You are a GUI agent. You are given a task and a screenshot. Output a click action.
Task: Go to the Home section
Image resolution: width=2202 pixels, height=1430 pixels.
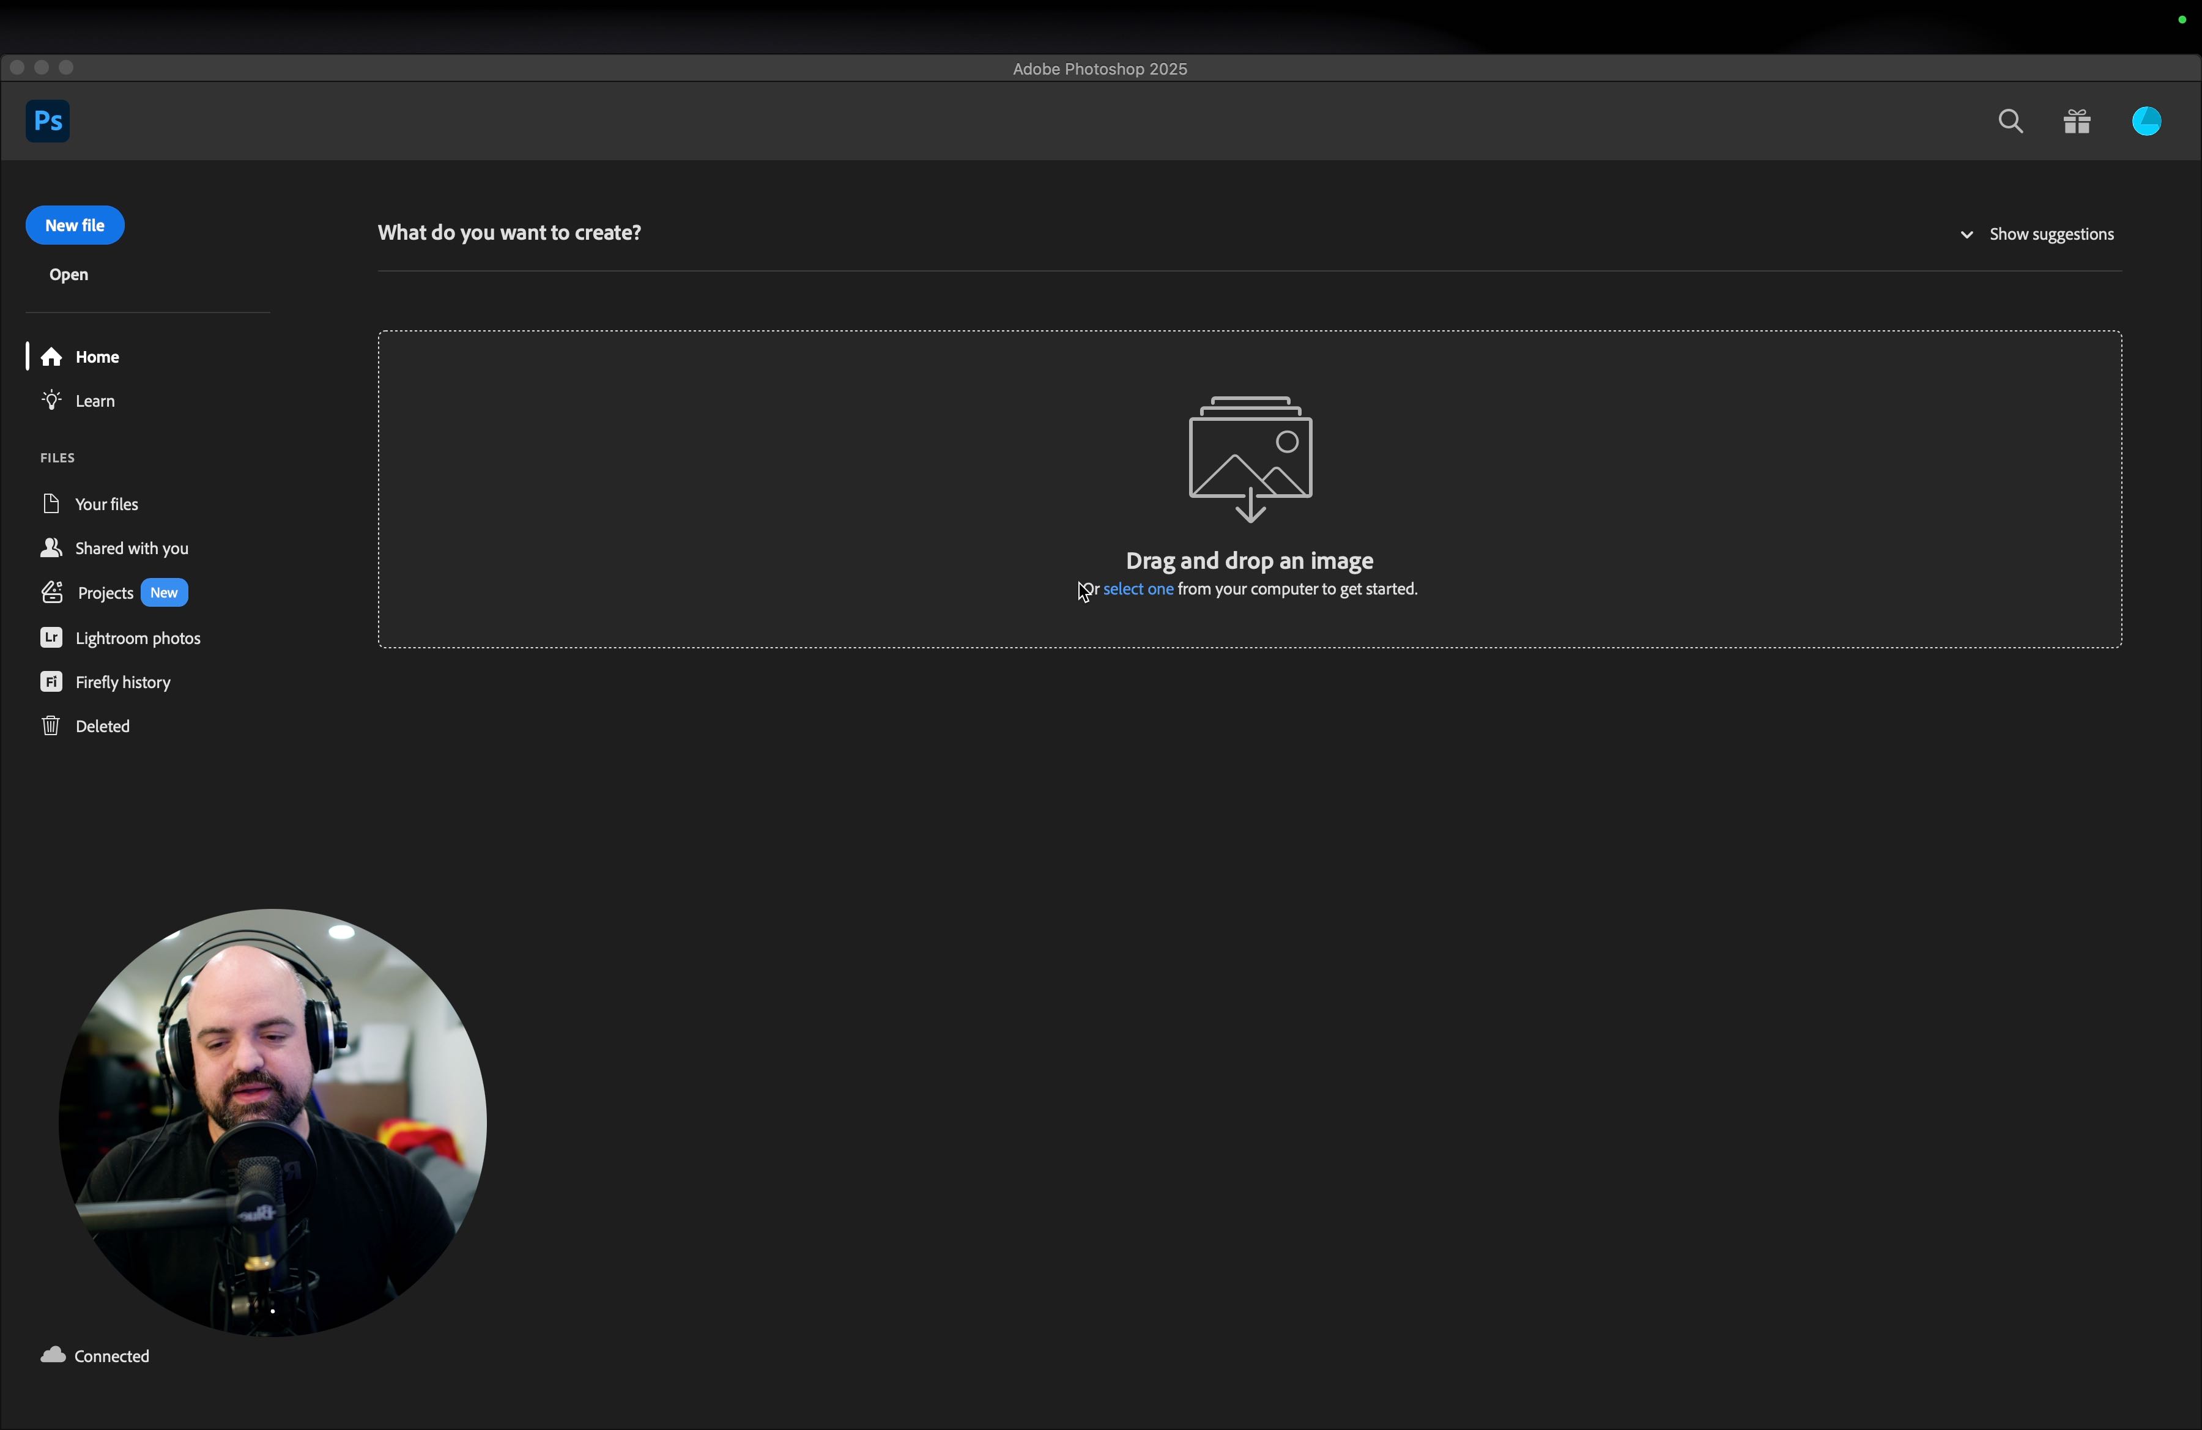pyautogui.click(x=97, y=357)
